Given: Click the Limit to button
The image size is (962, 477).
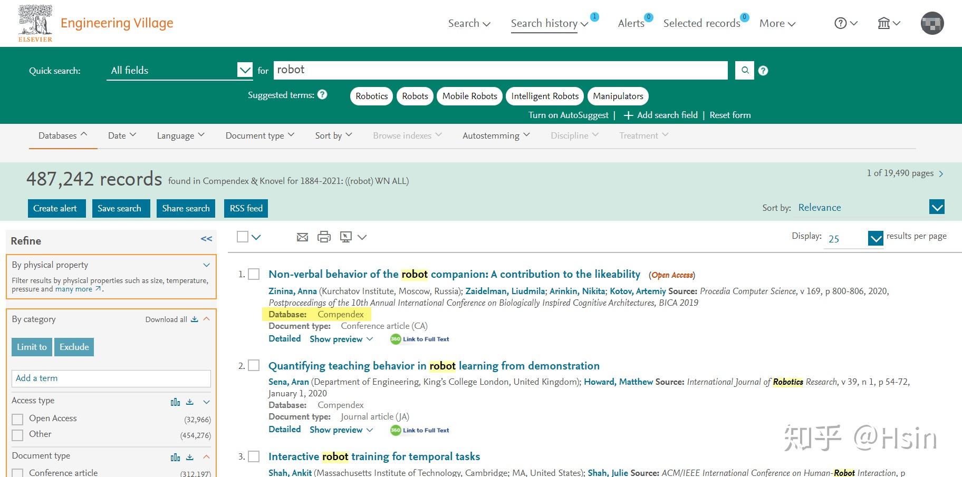Looking at the screenshot, I should pos(32,347).
